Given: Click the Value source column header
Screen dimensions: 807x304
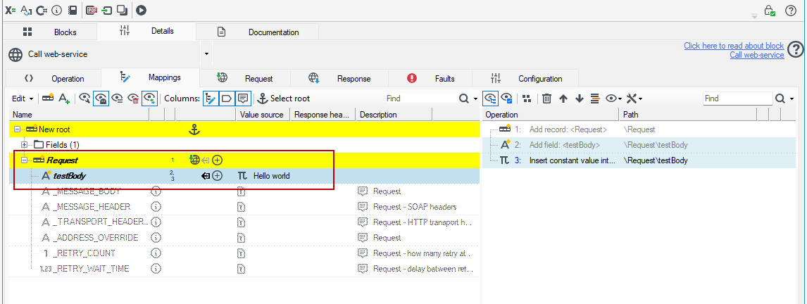Looking at the screenshot, I should 263,115.
